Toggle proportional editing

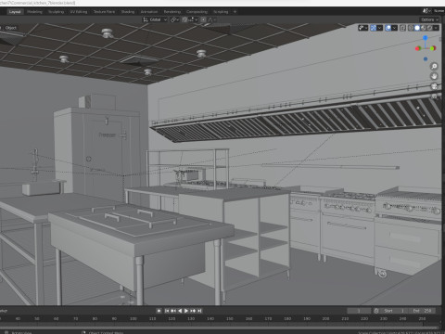pos(203,19)
